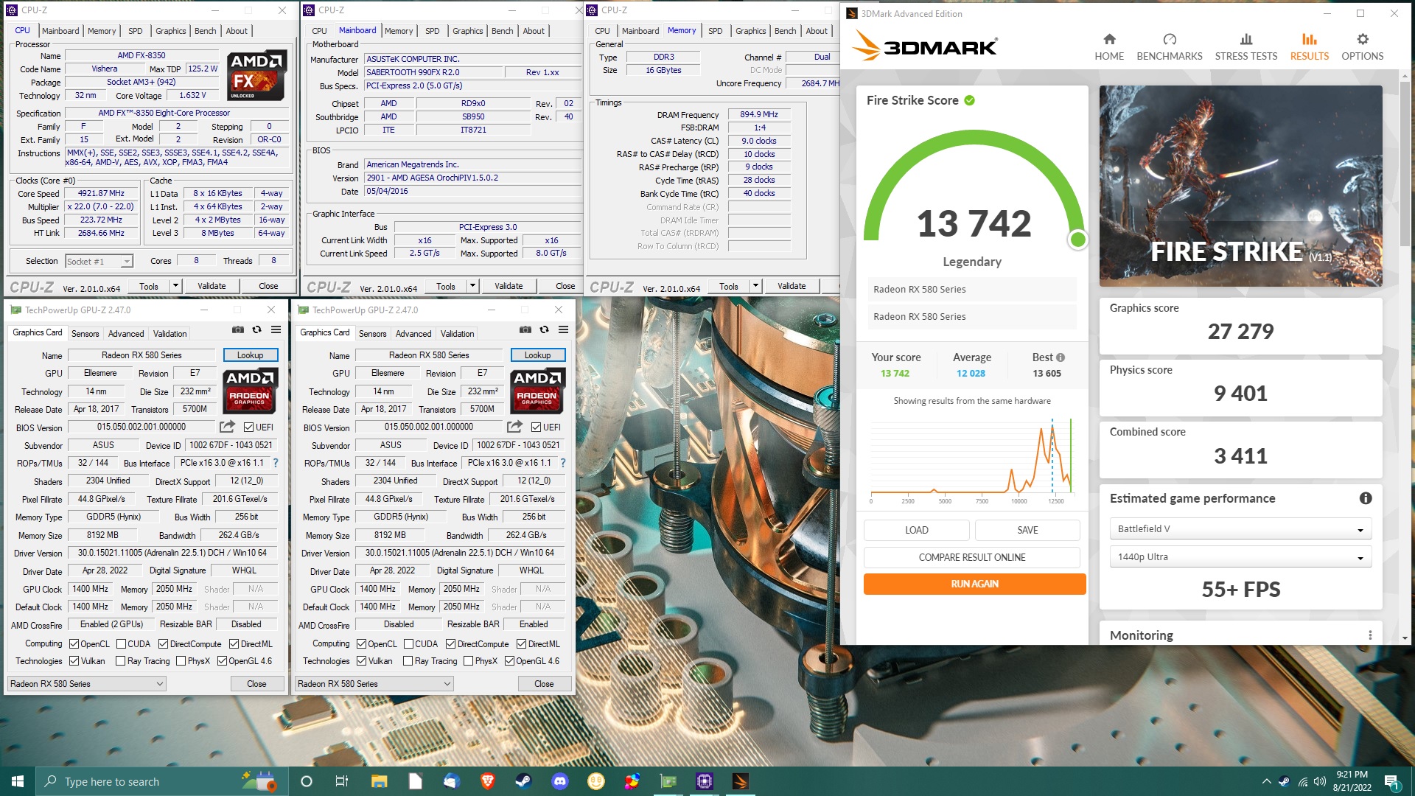The width and height of the screenshot is (1415, 796).
Task: Open 3DMark icon in taskbar
Action: [741, 781]
